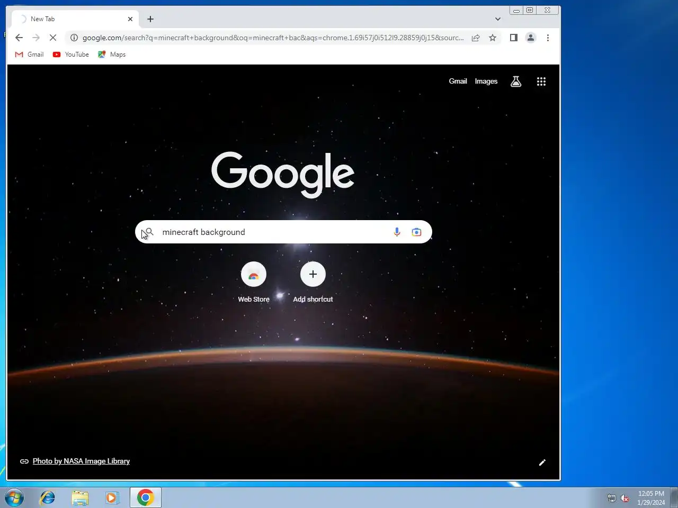Open the Web Store shortcut
Screen dimensions: 678x508
point(254,283)
